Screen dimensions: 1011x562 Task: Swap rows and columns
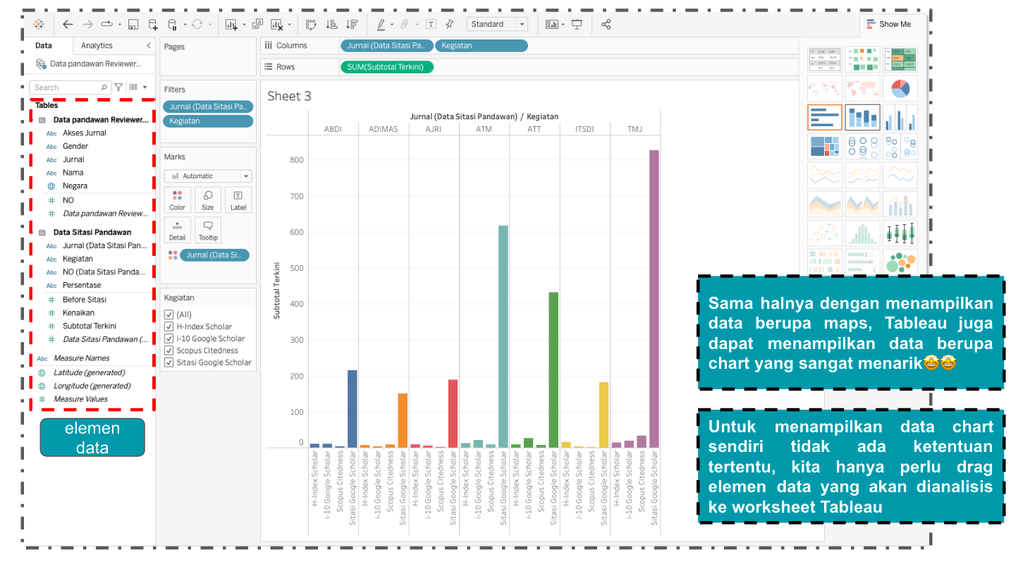311,24
